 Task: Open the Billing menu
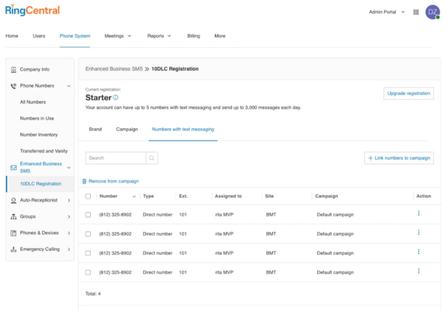tap(193, 36)
